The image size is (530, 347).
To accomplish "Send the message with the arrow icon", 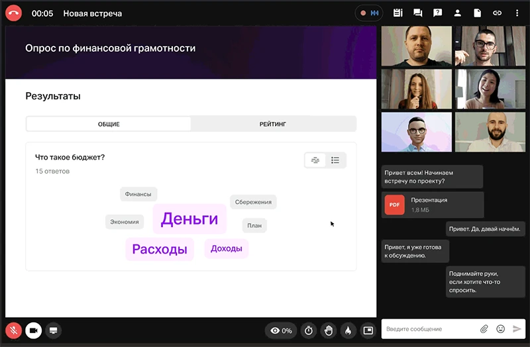I will tap(517, 328).
